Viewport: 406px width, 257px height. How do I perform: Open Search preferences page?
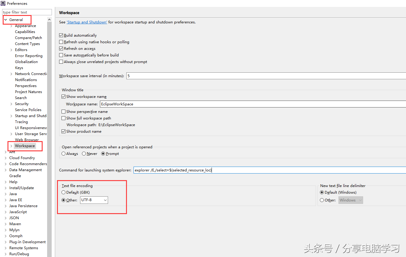point(21,98)
